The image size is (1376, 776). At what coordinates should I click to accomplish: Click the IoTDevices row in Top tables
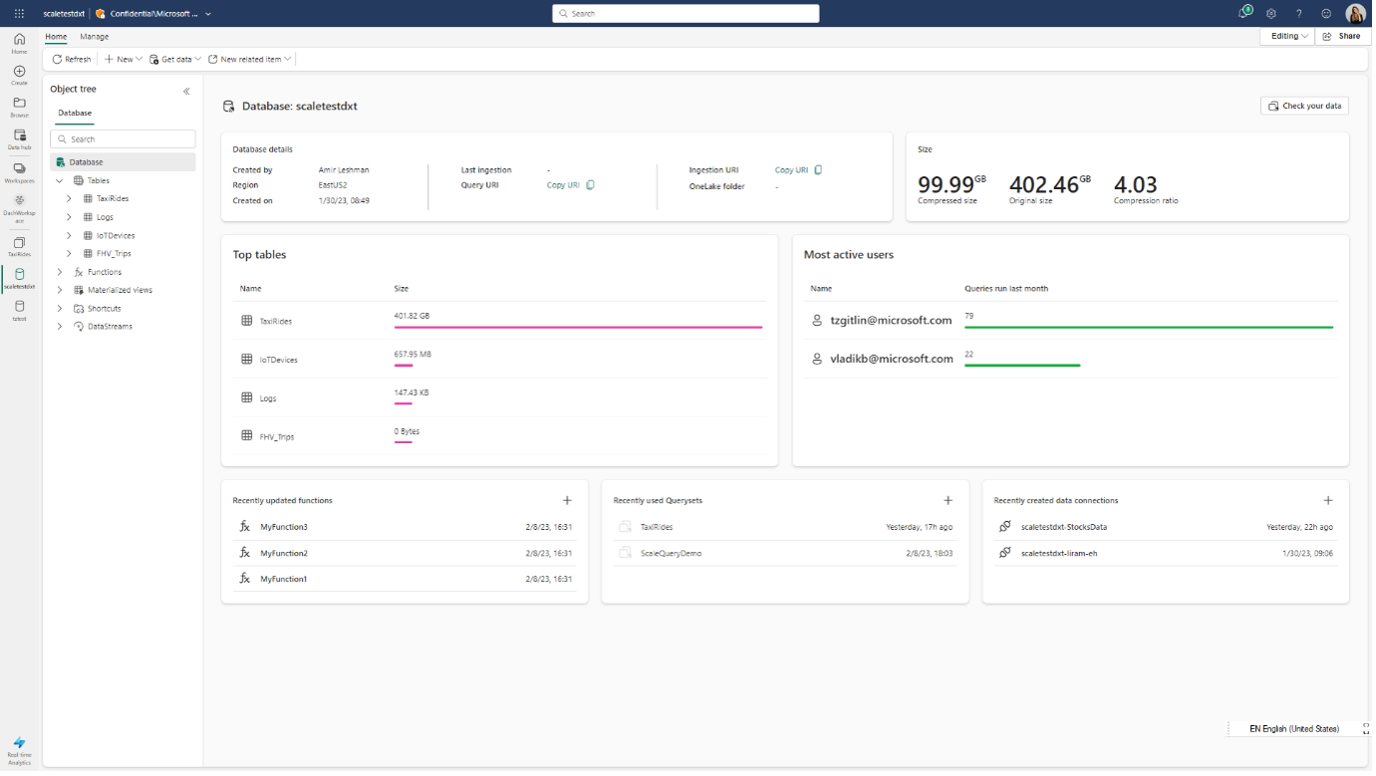[499, 360]
